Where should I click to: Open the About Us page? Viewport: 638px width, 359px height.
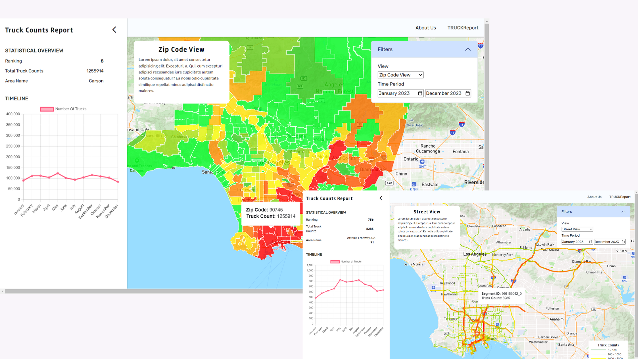(x=426, y=28)
